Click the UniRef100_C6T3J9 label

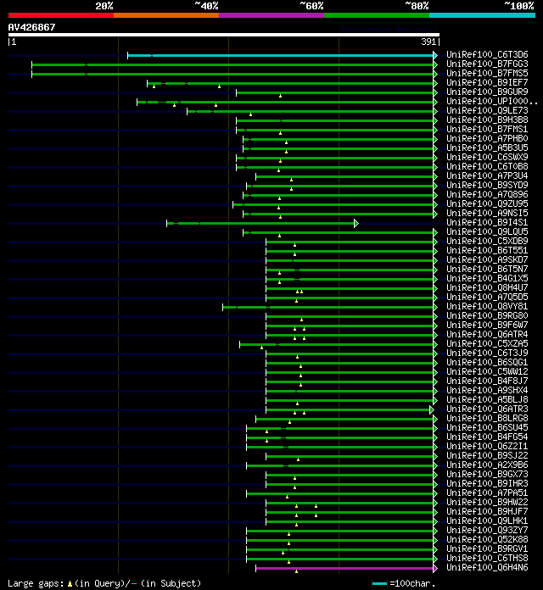pos(487,353)
